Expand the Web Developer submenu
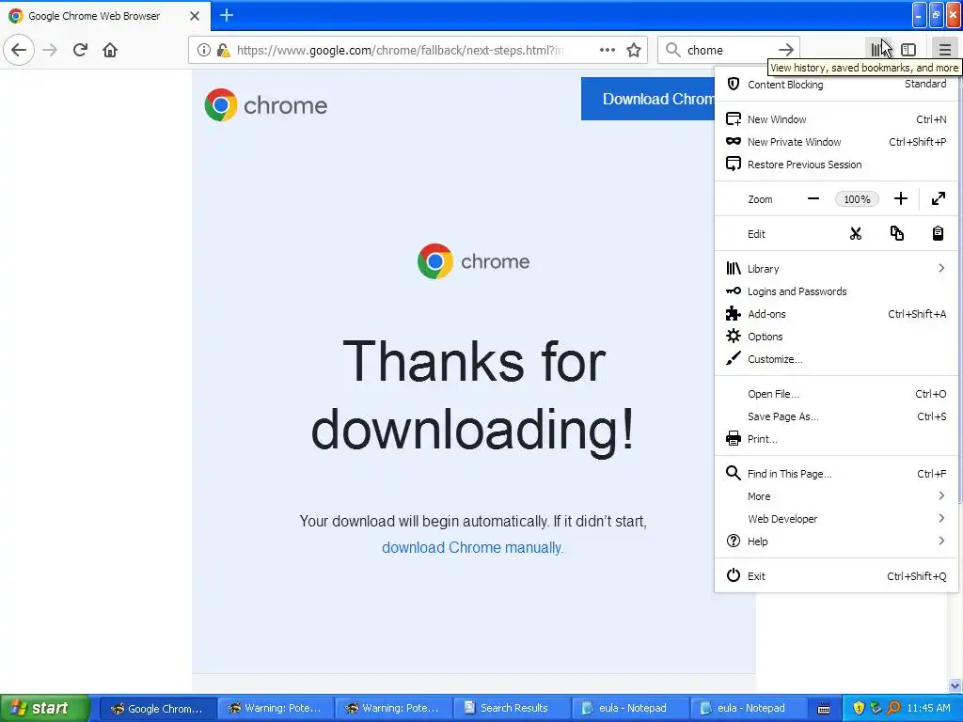 tap(836, 519)
